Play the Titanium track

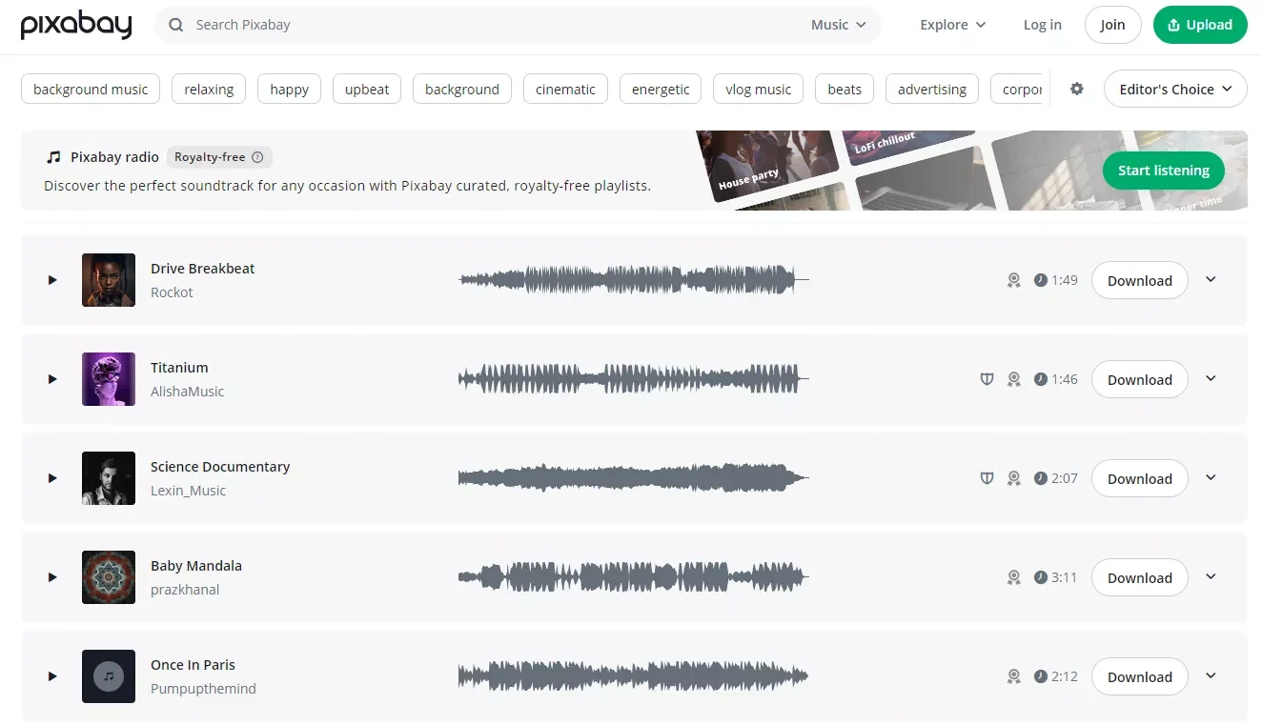(52, 379)
